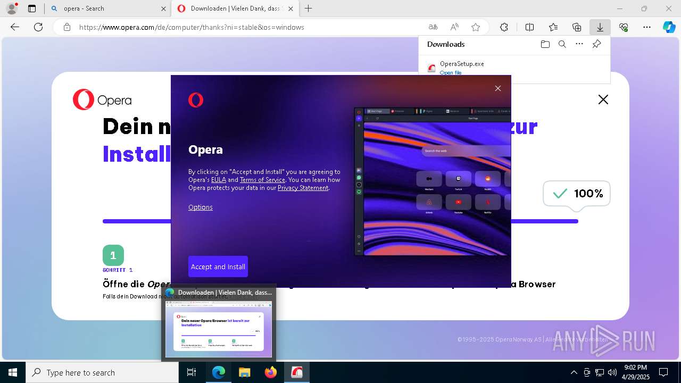681x383 pixels.
Task: Click the Edge taskbar preview thumbnail
Action: pyautogui.click(x=219, y=329)
